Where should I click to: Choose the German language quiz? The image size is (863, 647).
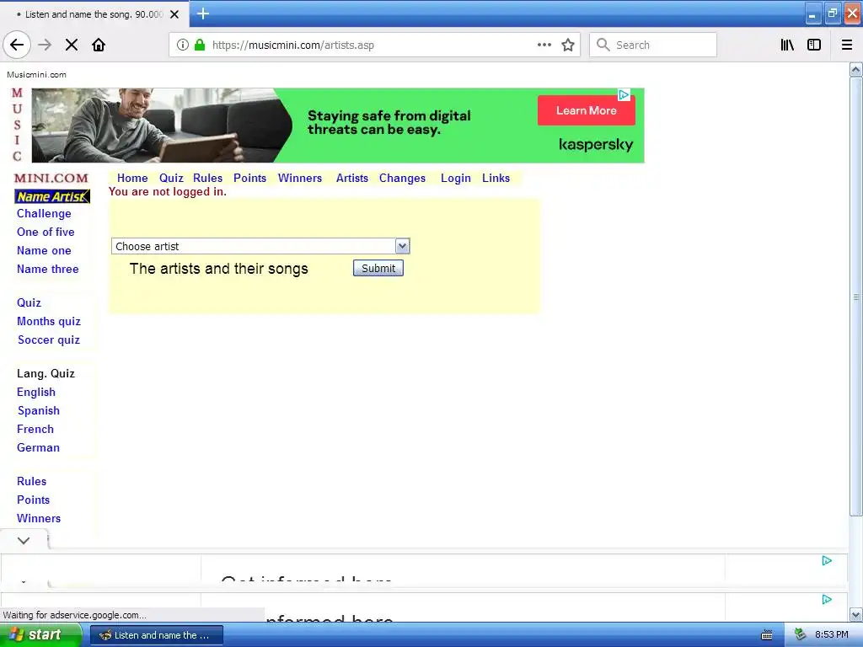(39, 448)
